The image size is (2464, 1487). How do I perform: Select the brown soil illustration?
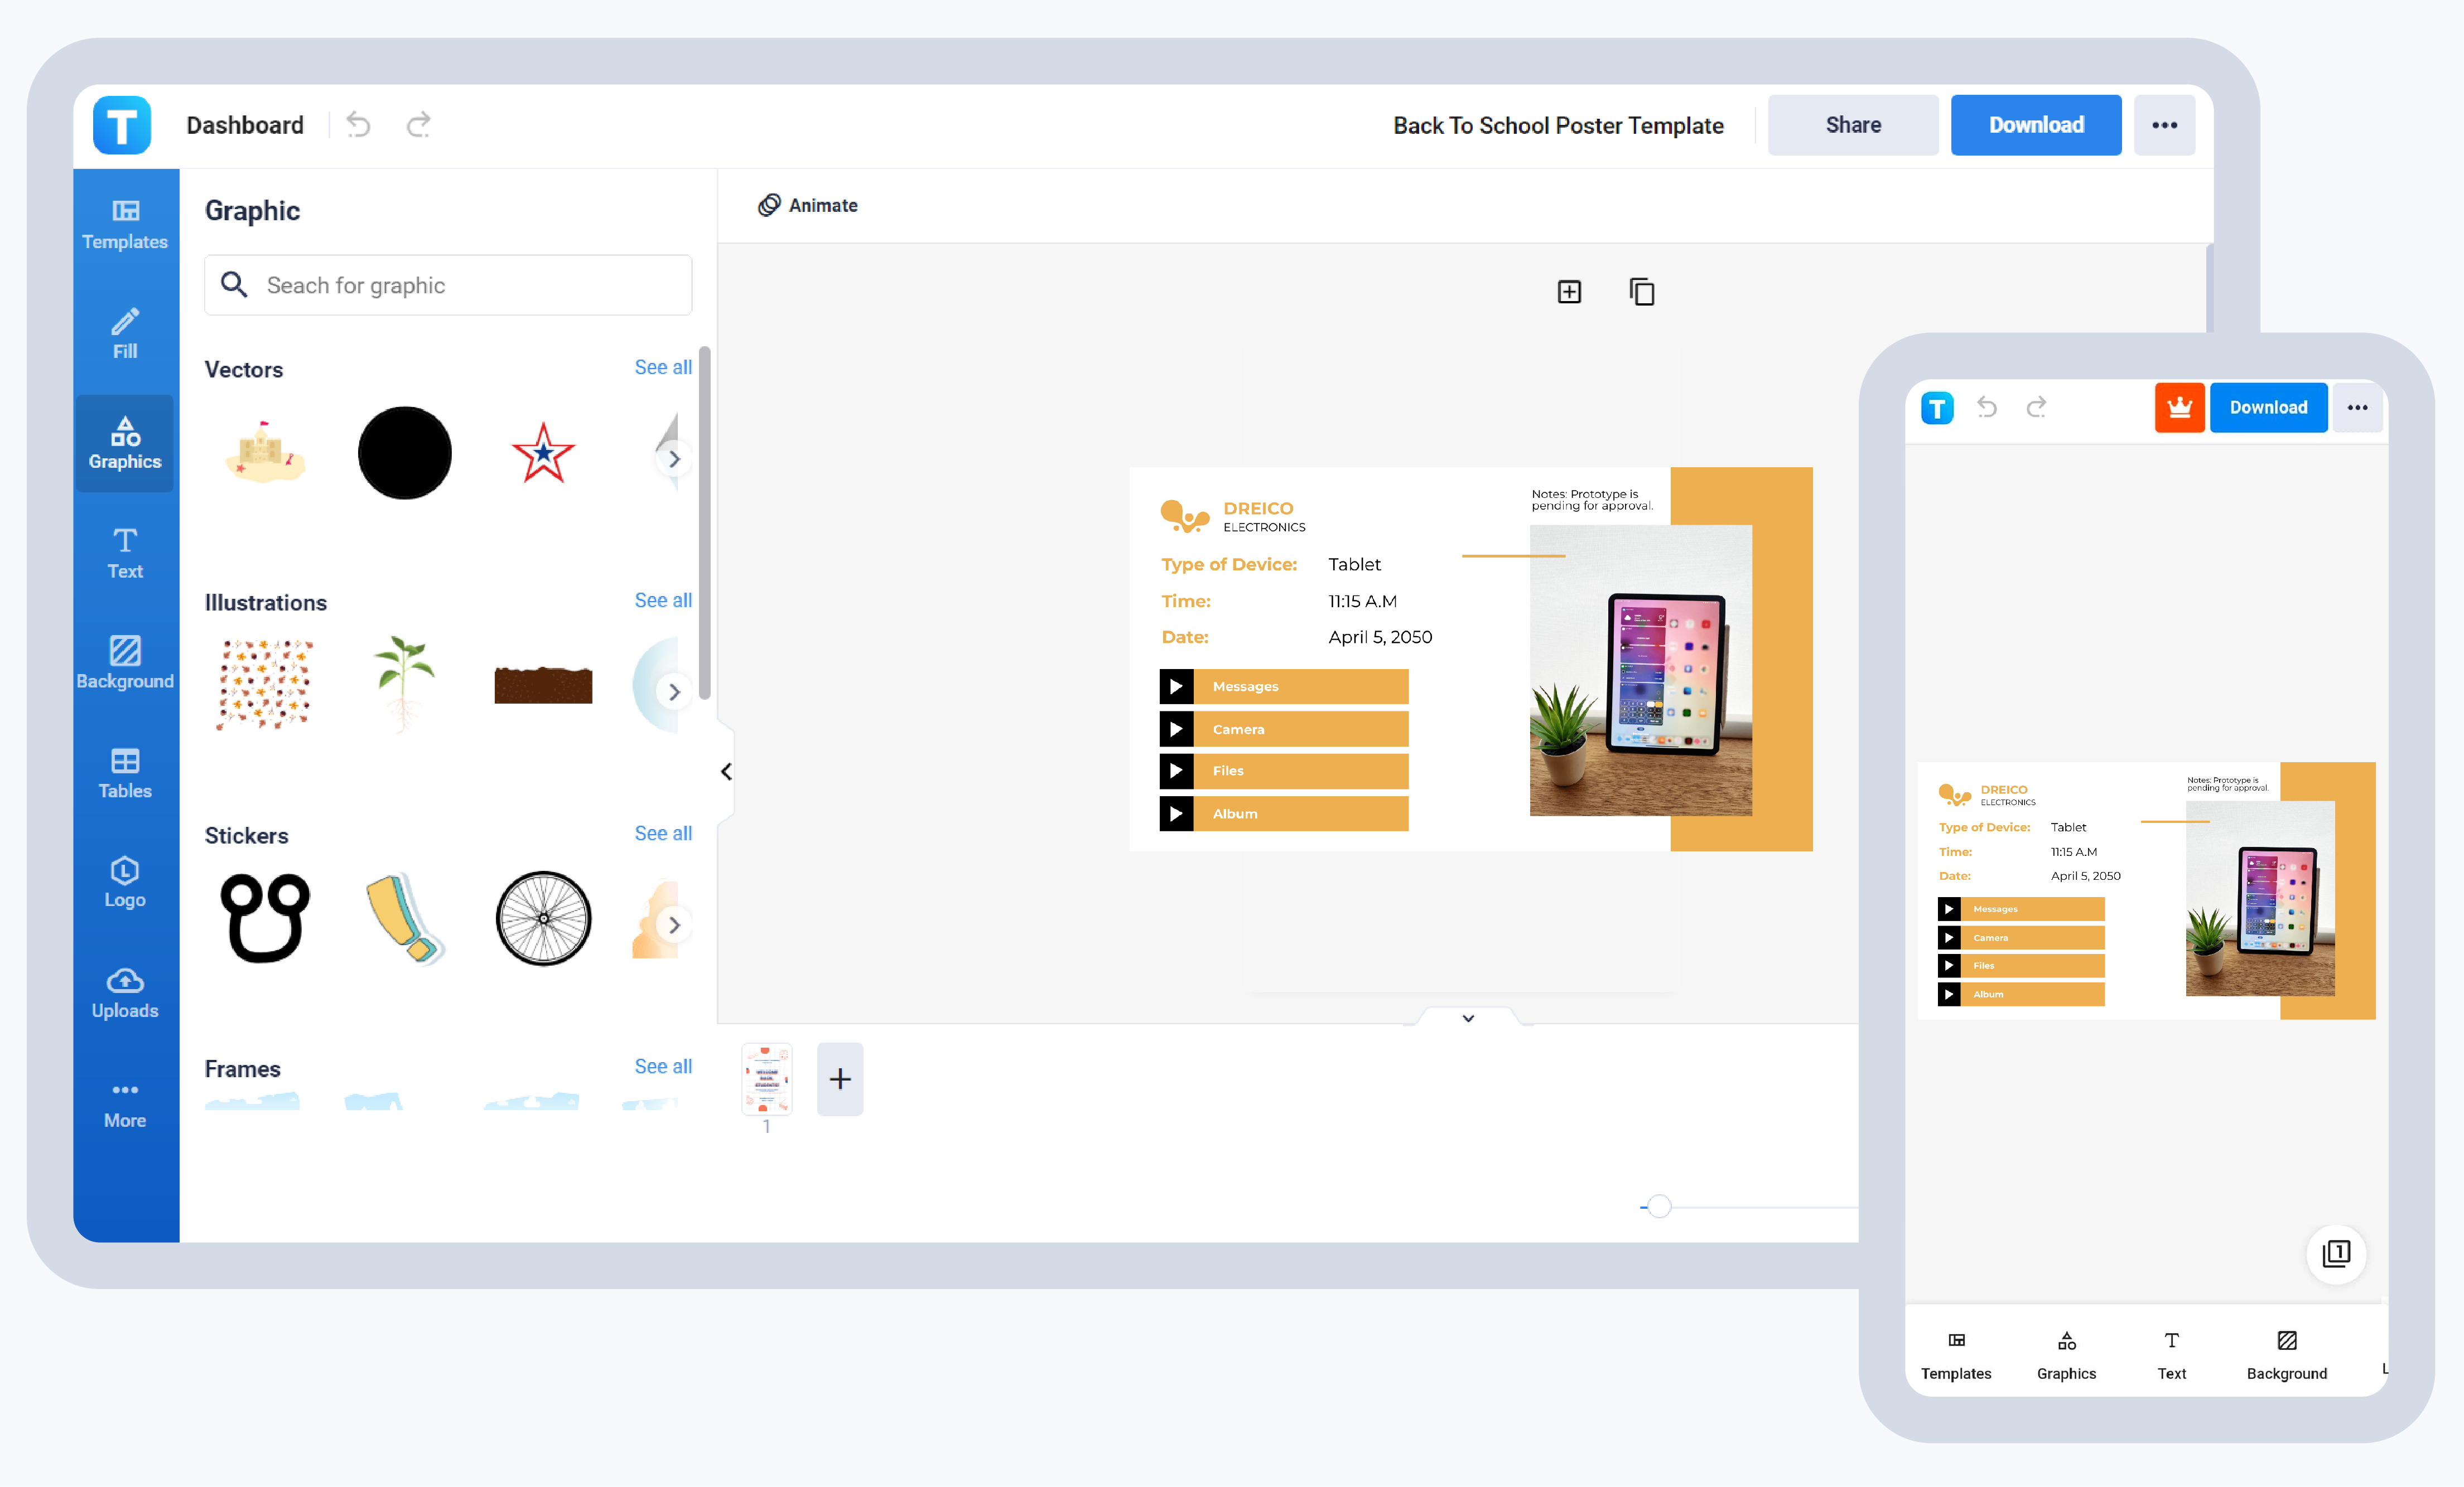click(543, 685)
